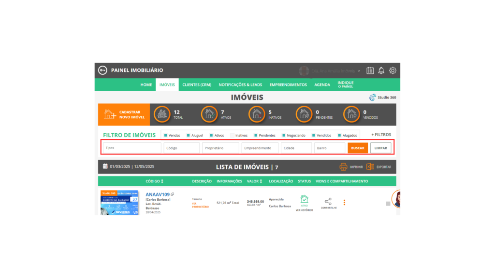Open the calendar icon in header

point(370,70)
